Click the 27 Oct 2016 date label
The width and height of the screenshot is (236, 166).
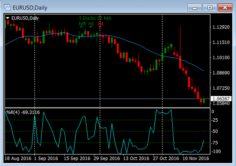pos(166,158)
